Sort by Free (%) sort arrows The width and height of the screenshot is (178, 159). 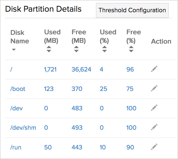[131, 49]
